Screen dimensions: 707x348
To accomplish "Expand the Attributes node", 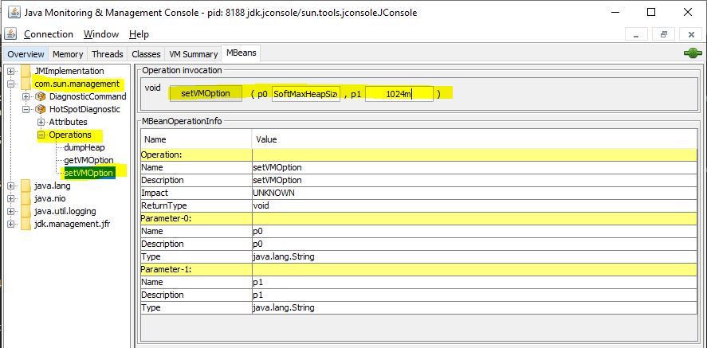I will point(41,122).
